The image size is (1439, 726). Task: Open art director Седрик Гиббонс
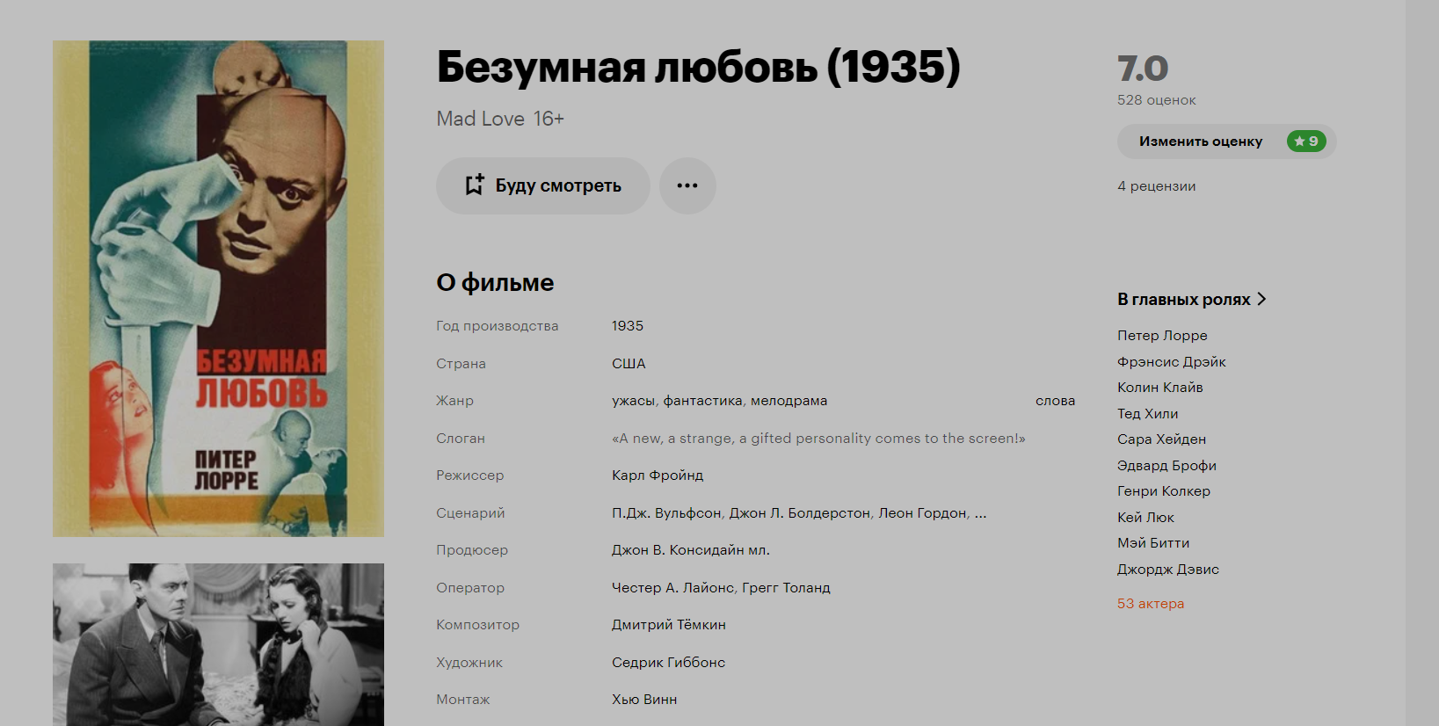click(x=669, y=663)
